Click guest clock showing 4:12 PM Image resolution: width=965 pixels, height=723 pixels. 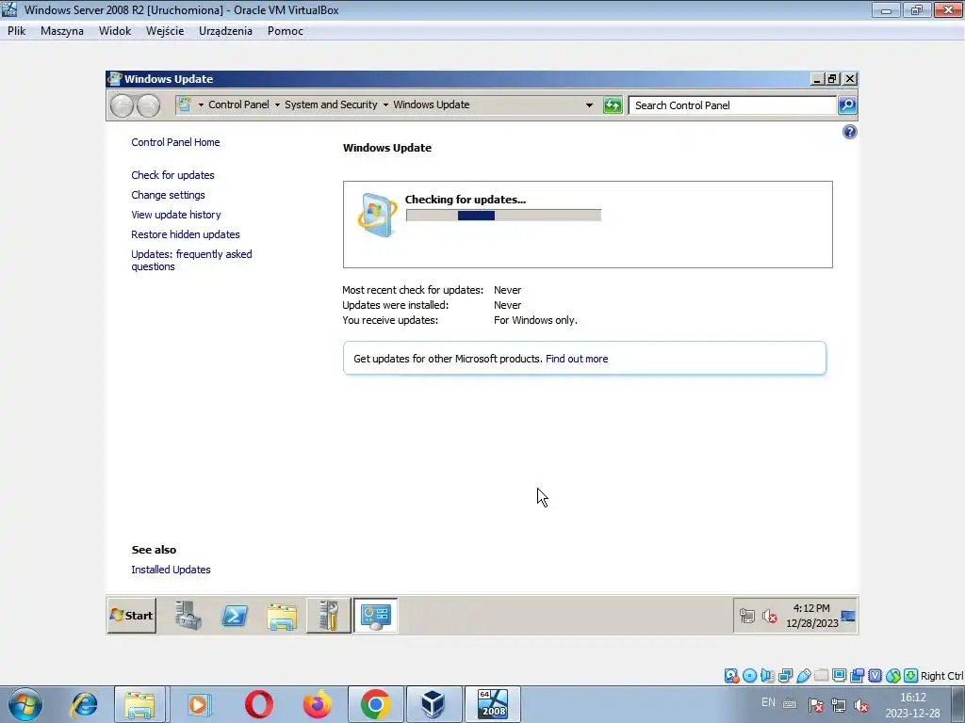[811, 616]
